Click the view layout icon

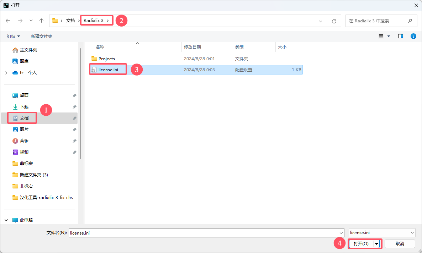click(381, 36)
